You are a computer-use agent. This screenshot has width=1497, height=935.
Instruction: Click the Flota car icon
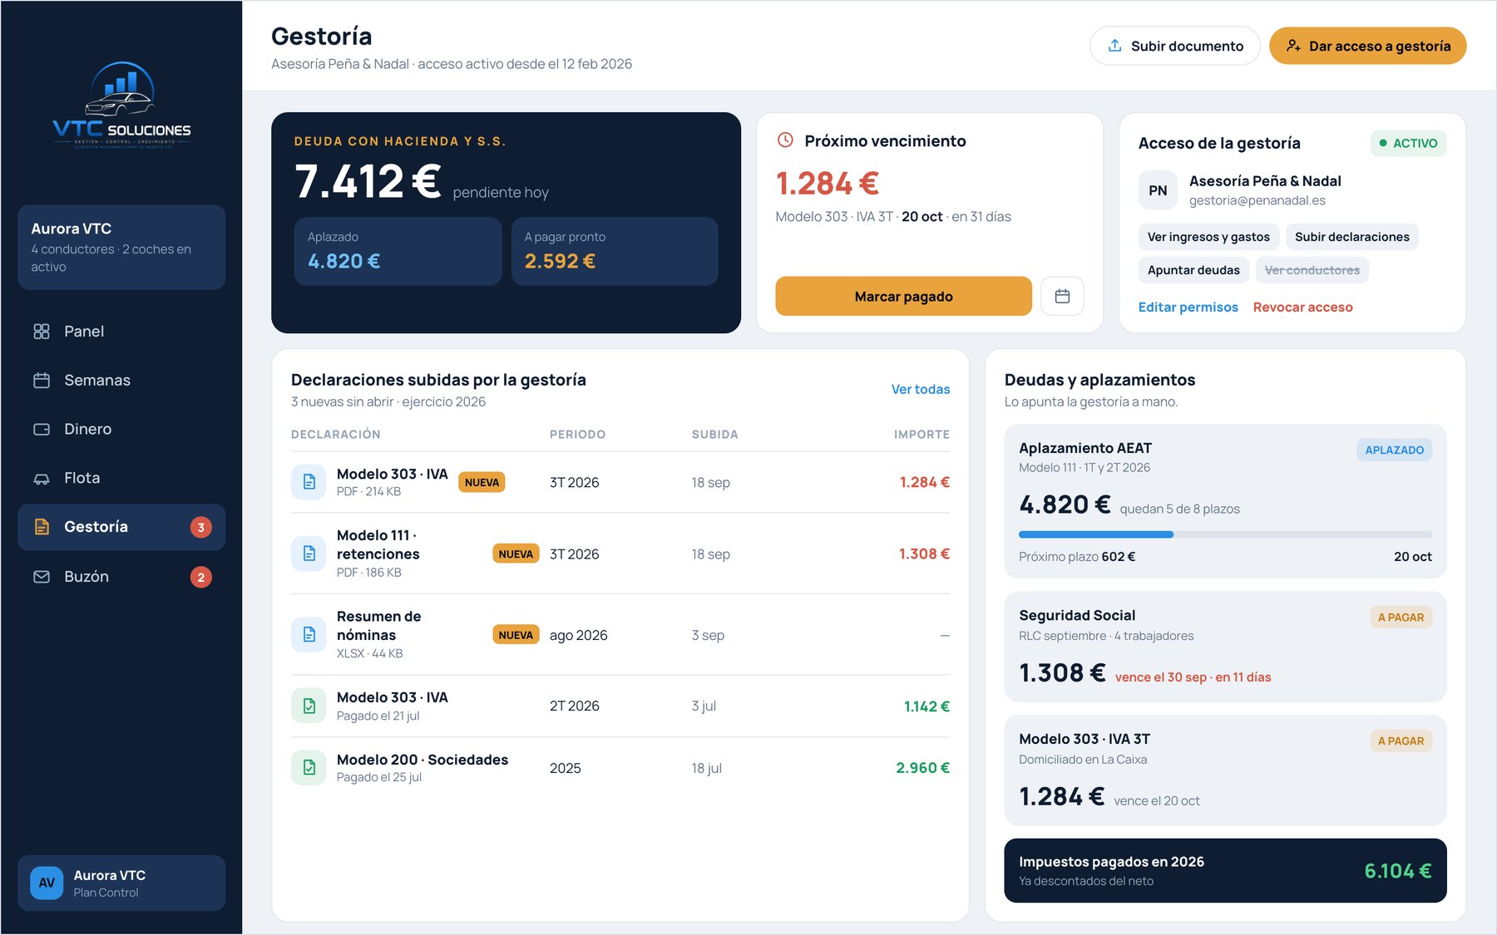(x=42, y=479)
